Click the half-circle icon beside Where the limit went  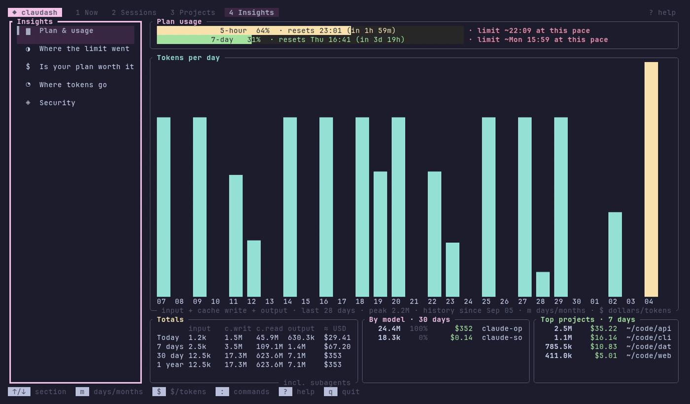(x=28, y=49)
